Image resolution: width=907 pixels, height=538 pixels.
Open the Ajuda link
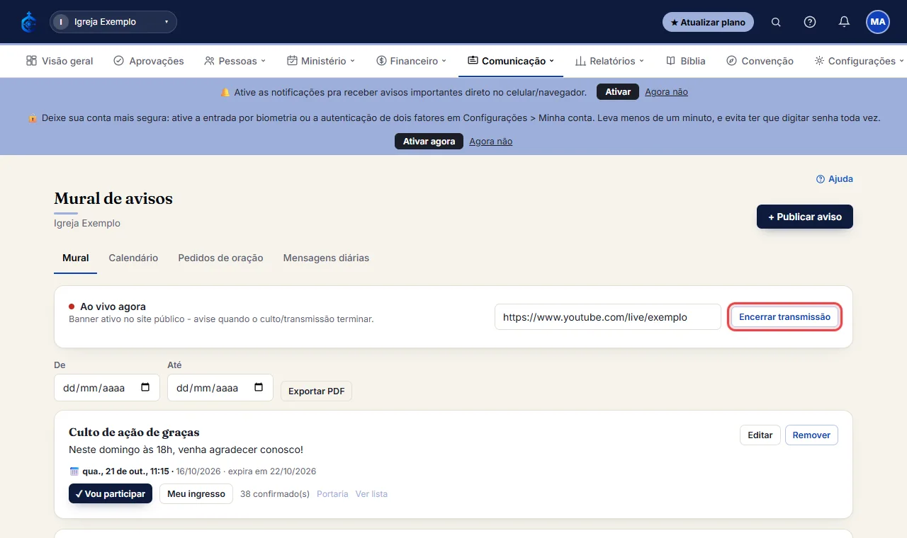tap(835, 179)
